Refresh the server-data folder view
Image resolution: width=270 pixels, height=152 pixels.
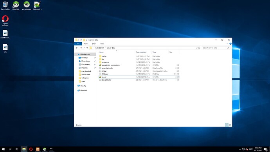click(x=199, y=48)
